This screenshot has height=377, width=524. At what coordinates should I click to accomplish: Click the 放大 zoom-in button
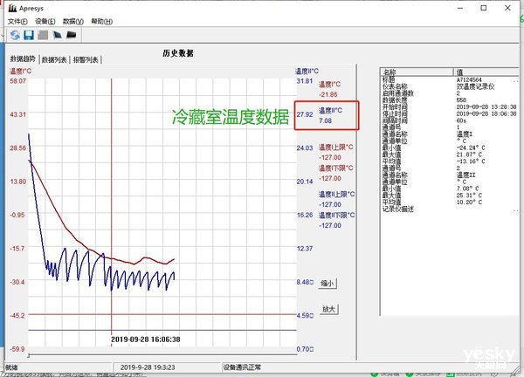point(329,309)
